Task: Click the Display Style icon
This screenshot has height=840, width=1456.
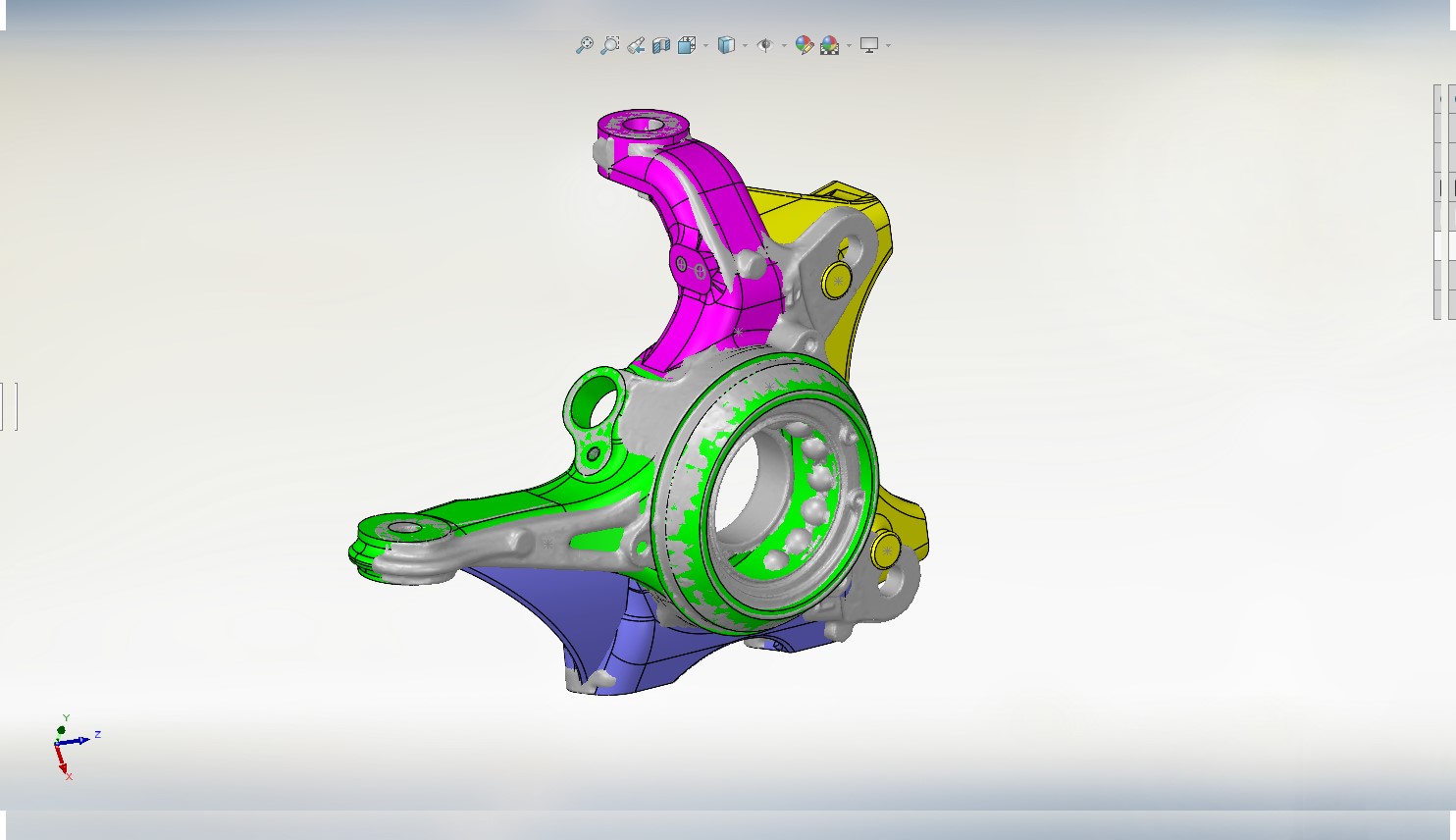Action: click(726, 45)
